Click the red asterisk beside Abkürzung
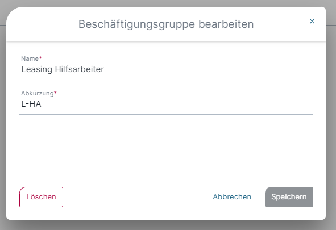The width and height of the screenshot is (336, 230). click(x=55, y=93)
